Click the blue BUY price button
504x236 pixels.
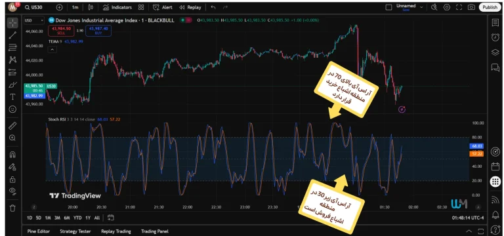(x=98, y=31)
